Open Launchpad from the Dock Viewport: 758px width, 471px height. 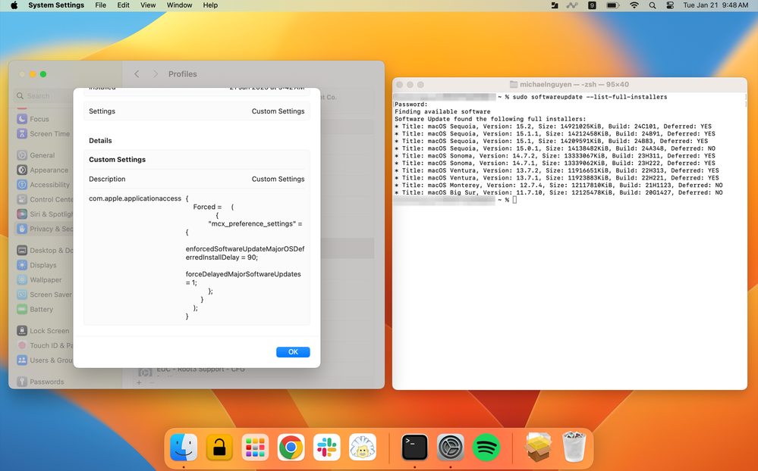(x=255, y=448)
